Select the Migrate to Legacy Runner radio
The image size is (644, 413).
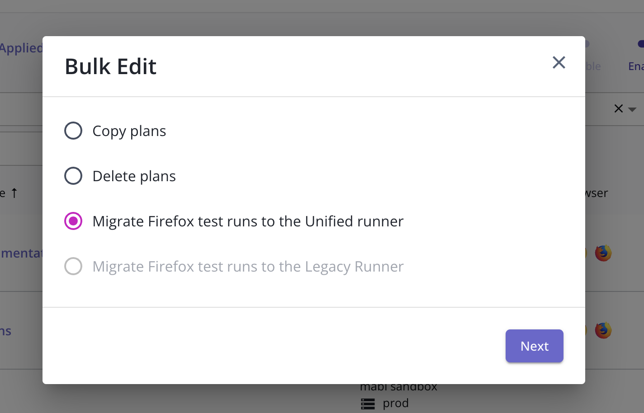tap(73, 266)
